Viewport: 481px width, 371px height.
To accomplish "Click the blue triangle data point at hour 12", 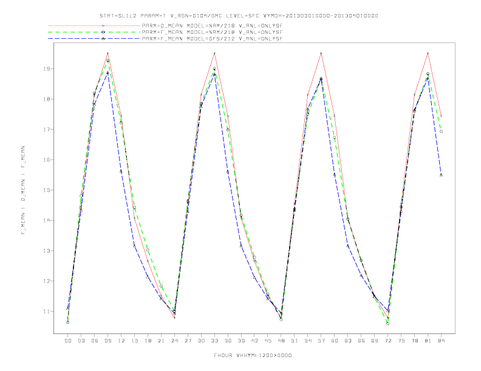I will click(121, 172).
